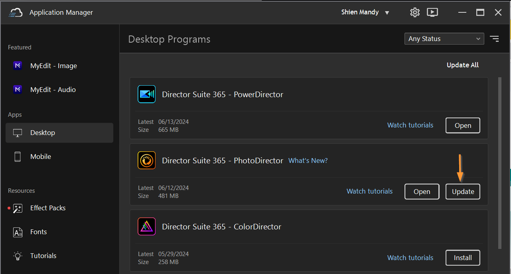Open the Any Status dropdown

point(444,39)
